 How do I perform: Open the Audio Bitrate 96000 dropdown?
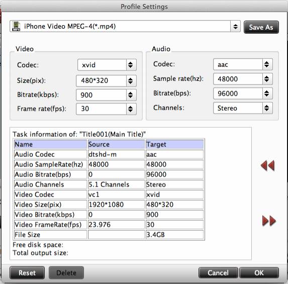(x=243, y=93)
